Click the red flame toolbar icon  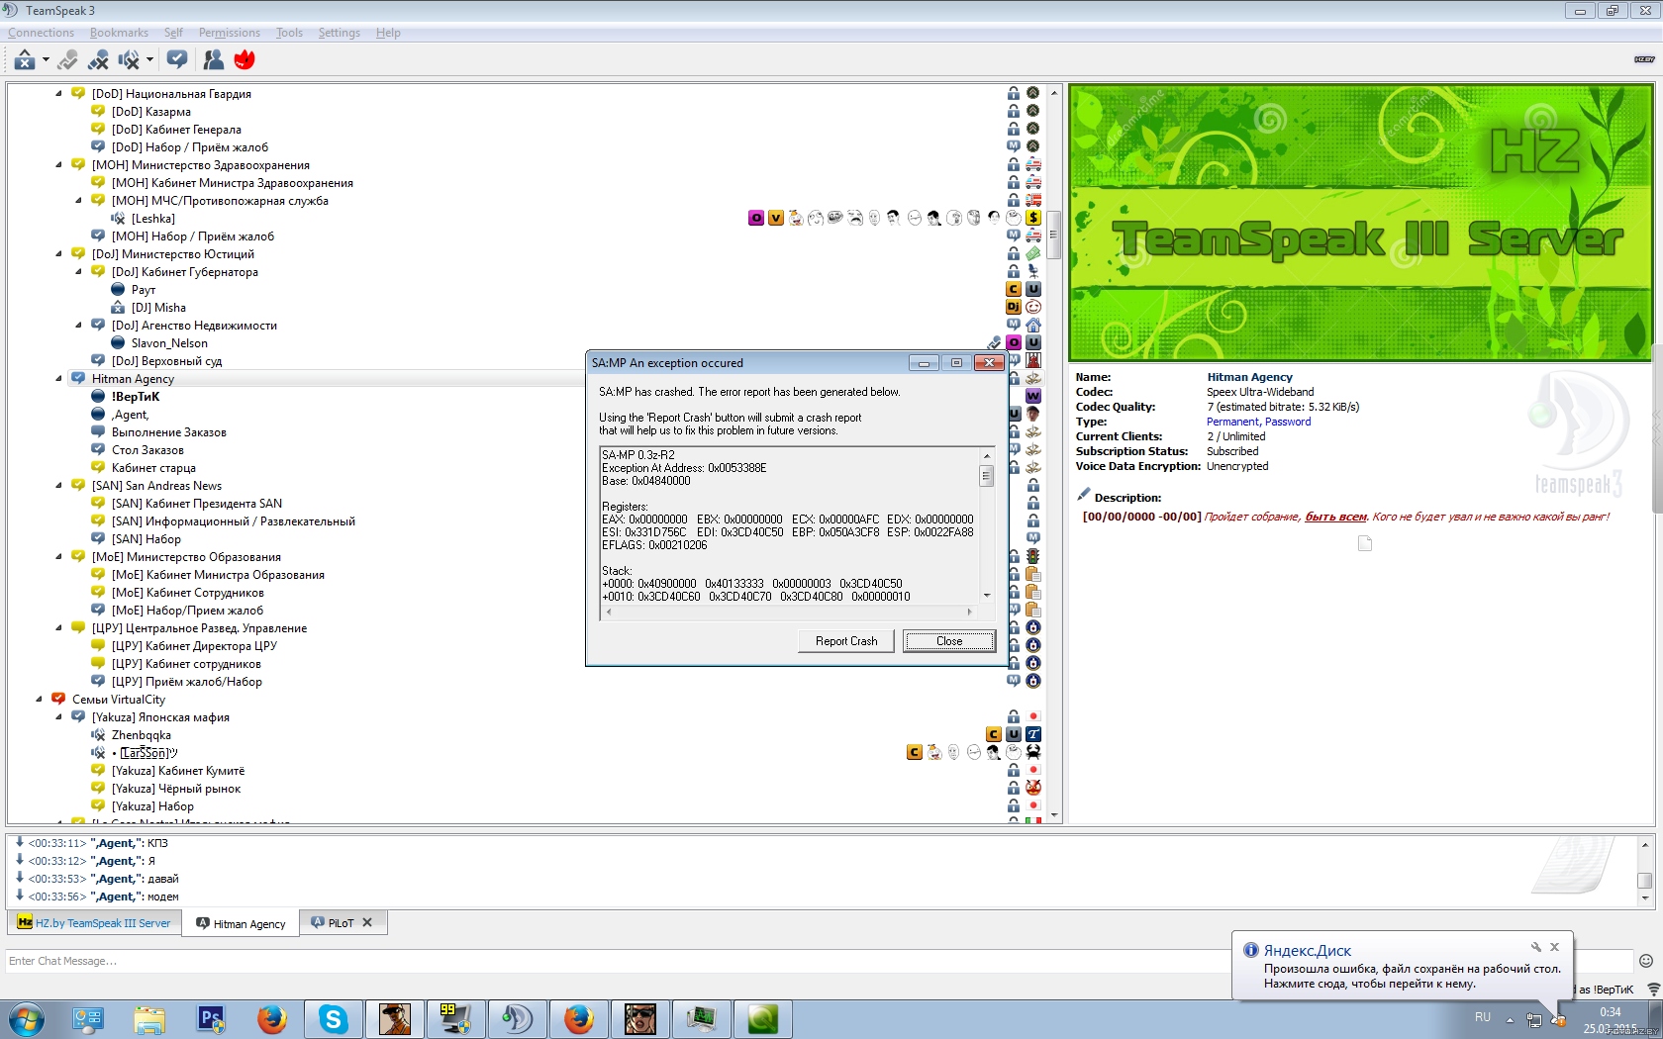[x=245, y=60]
